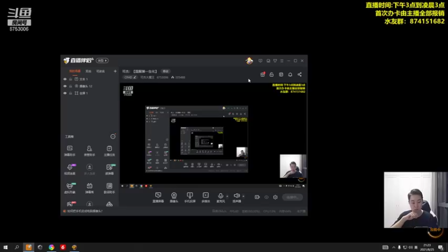Click the greyed download tool in middle row
448x252 pixels.
90,169
